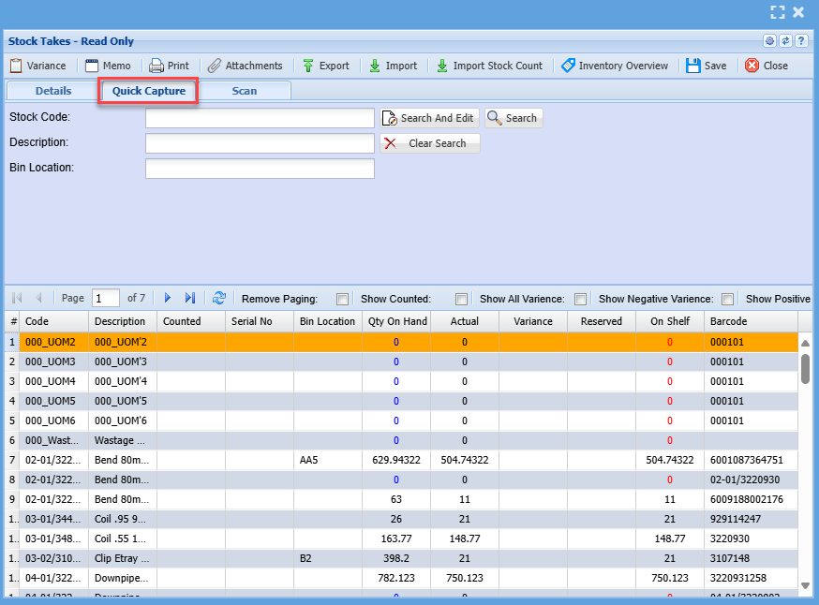Click the Print icon
819x605 pixels.
[156, 66]
